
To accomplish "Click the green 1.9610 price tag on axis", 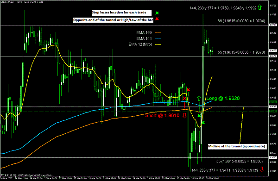I will [273, 111].
